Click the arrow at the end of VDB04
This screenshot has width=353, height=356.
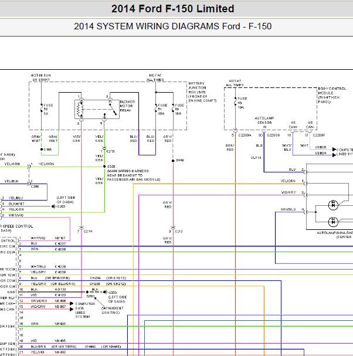(x=334, y=155)
